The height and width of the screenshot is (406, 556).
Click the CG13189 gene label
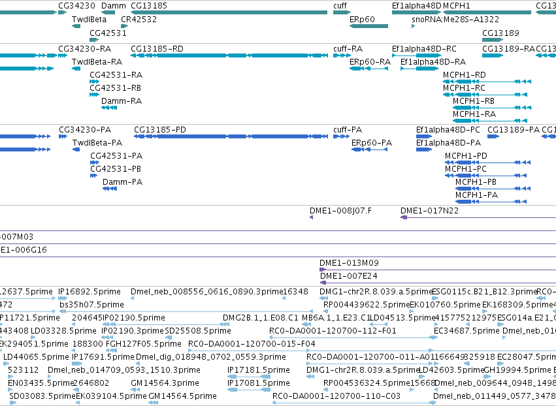(x=500, y=33)
